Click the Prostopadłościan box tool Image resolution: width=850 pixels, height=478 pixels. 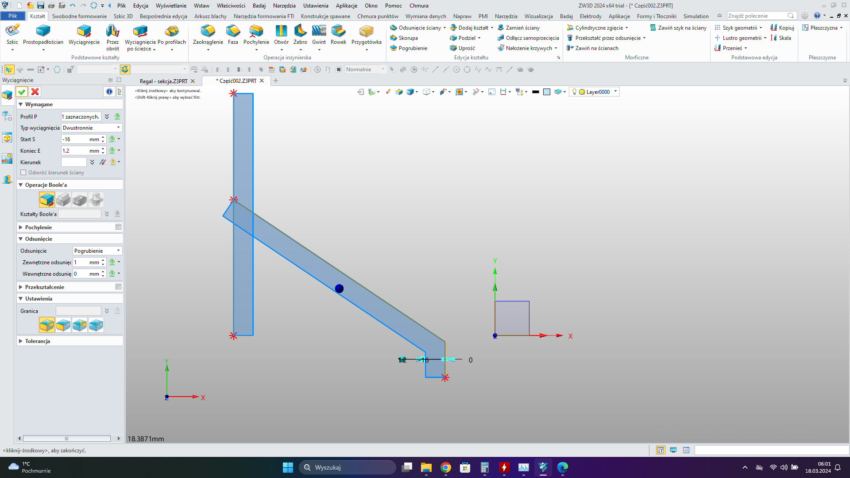point(43,35)
